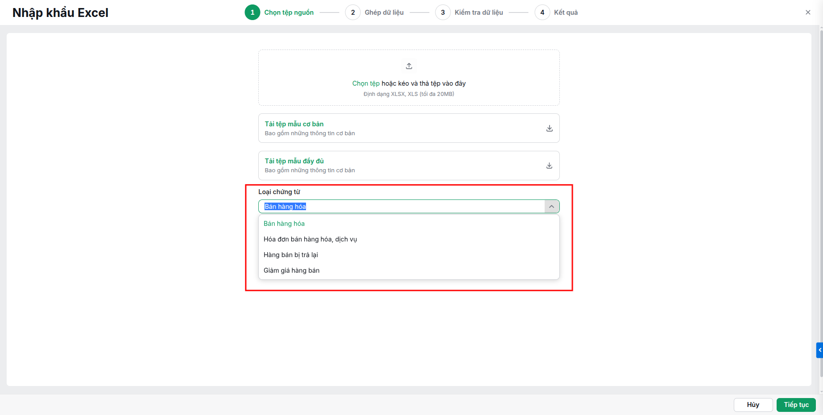Go to step 1 Chọn tệp nguồn
Viewport: 823px width, 415px height.
pyautogui.click(x=280, y=12)
